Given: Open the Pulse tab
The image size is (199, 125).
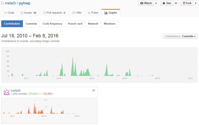Looking at the screenshot, I should (x=93, y=13).
